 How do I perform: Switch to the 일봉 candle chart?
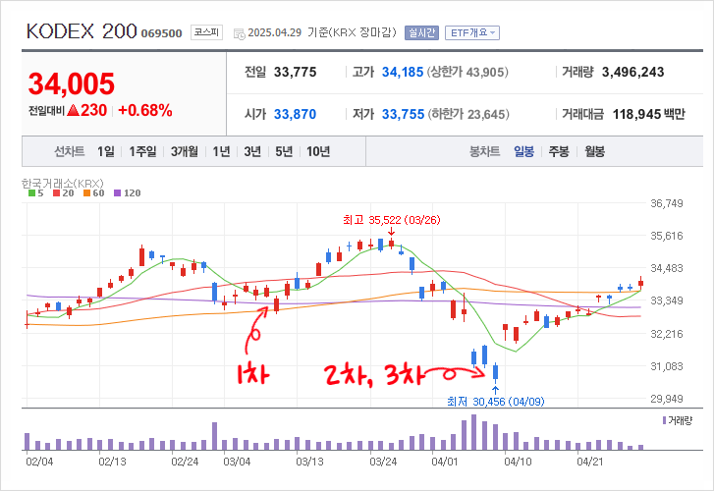523,151
